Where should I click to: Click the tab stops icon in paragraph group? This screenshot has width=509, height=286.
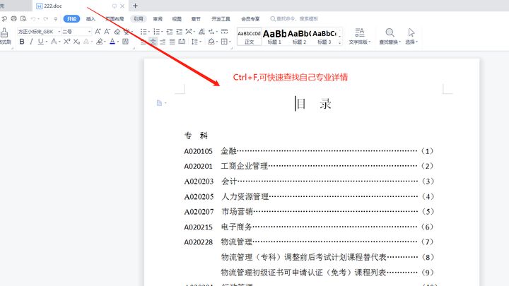[x=224, y=32]
